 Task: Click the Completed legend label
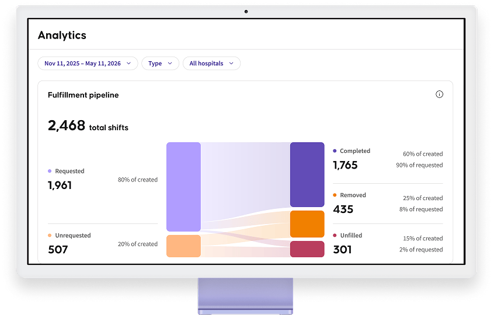click(355, 150)
